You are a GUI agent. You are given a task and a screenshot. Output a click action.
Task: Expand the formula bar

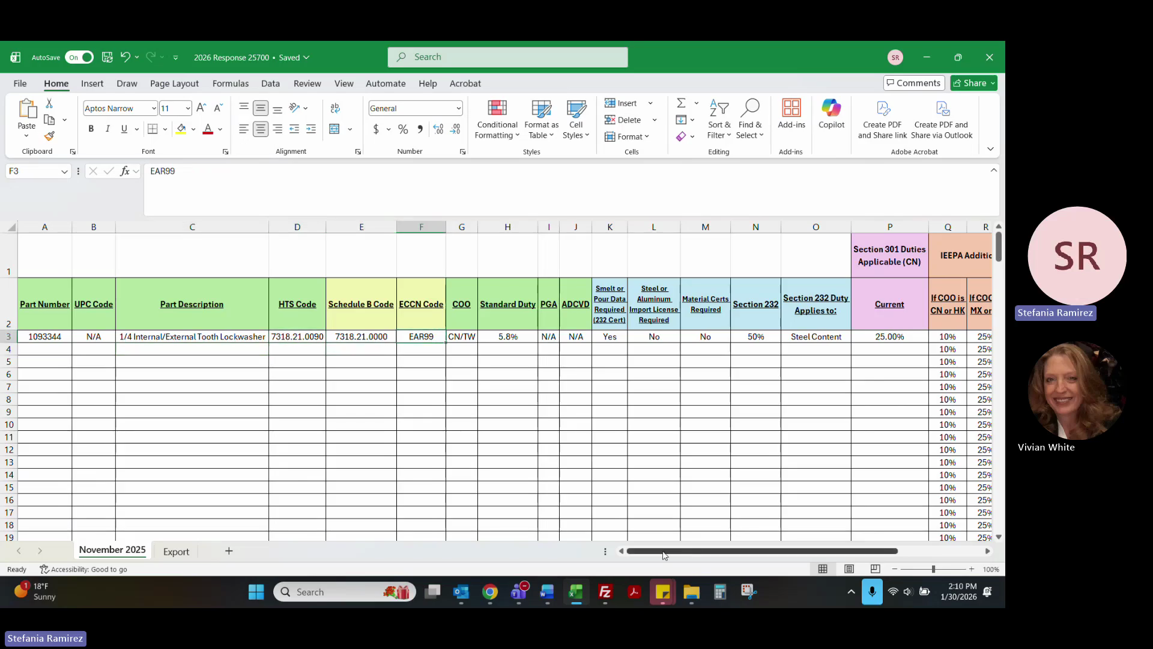(994, 171)
